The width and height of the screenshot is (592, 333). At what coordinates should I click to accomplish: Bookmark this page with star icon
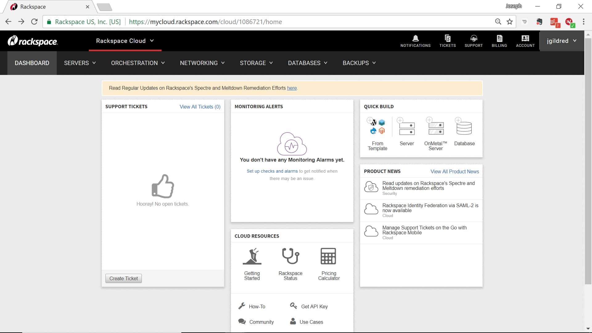click(510, 22)
